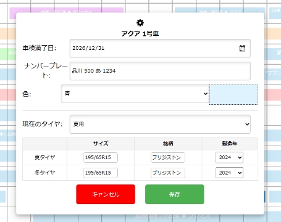Click the ナンバープレート input field
This screenshot has width=281, height=222.
point(160,71)
